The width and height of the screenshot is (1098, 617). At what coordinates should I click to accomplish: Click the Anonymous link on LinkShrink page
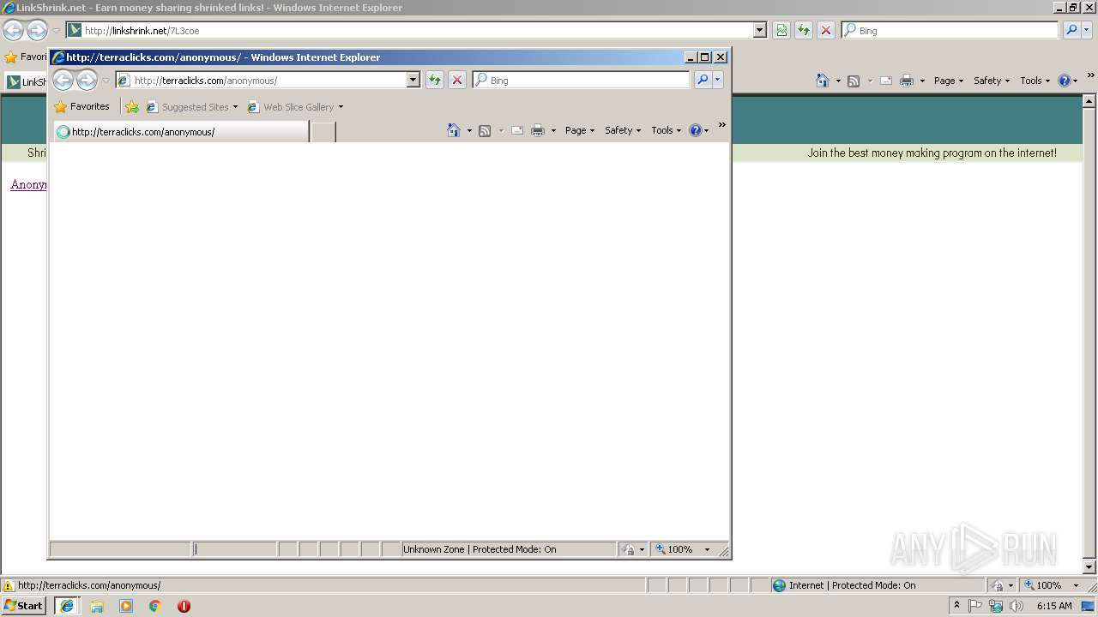[x=28, y=184]
